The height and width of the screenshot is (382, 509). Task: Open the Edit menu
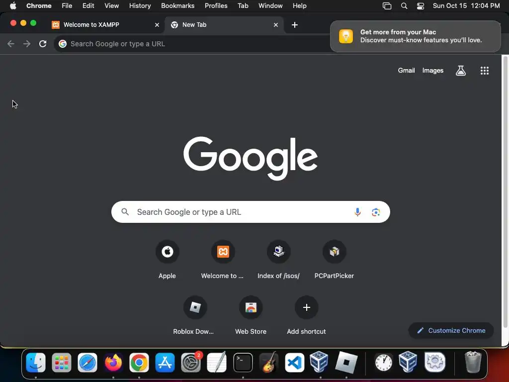point(88,6)
